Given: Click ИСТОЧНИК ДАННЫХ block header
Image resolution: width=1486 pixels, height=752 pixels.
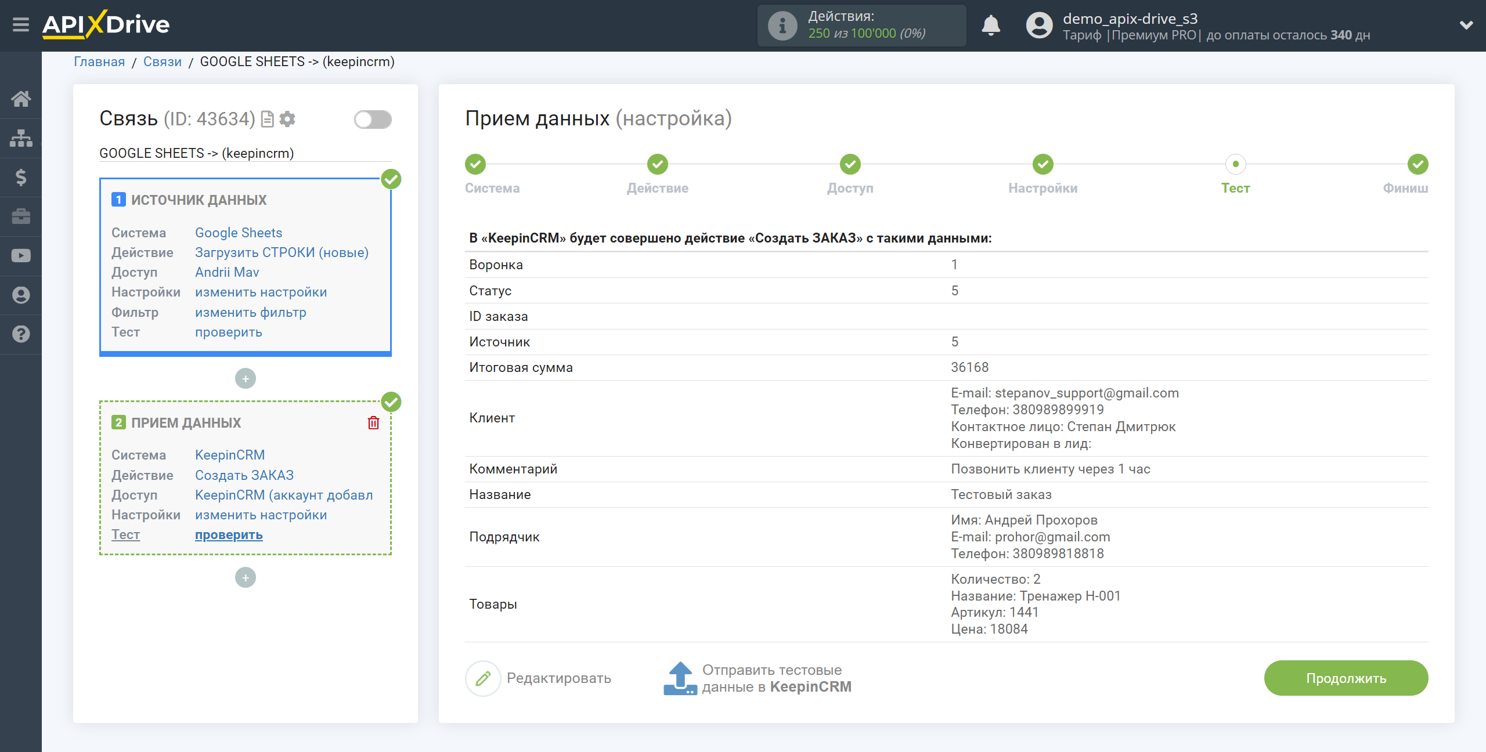Looking at the screenshot, I should (199, 200).
